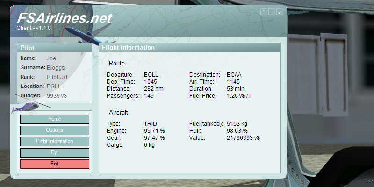Start the flight with Fly!
Image resolution: width=374 pixels, height=187 pixels.
point(55,153)
